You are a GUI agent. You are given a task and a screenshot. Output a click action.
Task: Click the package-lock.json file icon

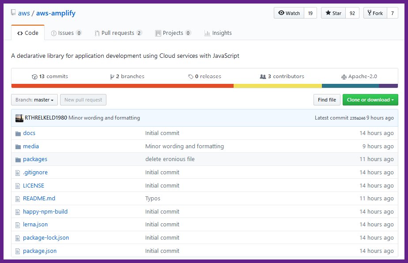[18, 238]
